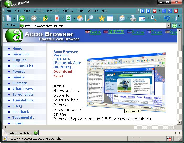The height and width of the screenshot is (143, 184).
Task: Click the Refresh page icon
Action: [69, 18]
